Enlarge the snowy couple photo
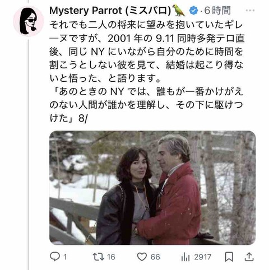This screenshot has width=269, height=270. click(x=152, y=188)
